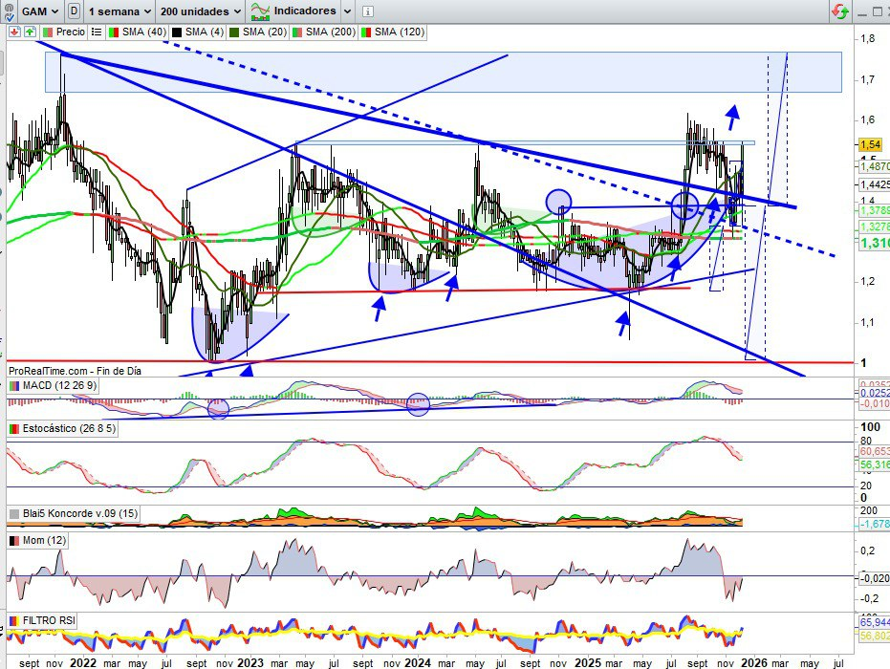
Task: Click the dark green SMA (20) swatch
Action: pyautogui.click(x=234, y=32)
